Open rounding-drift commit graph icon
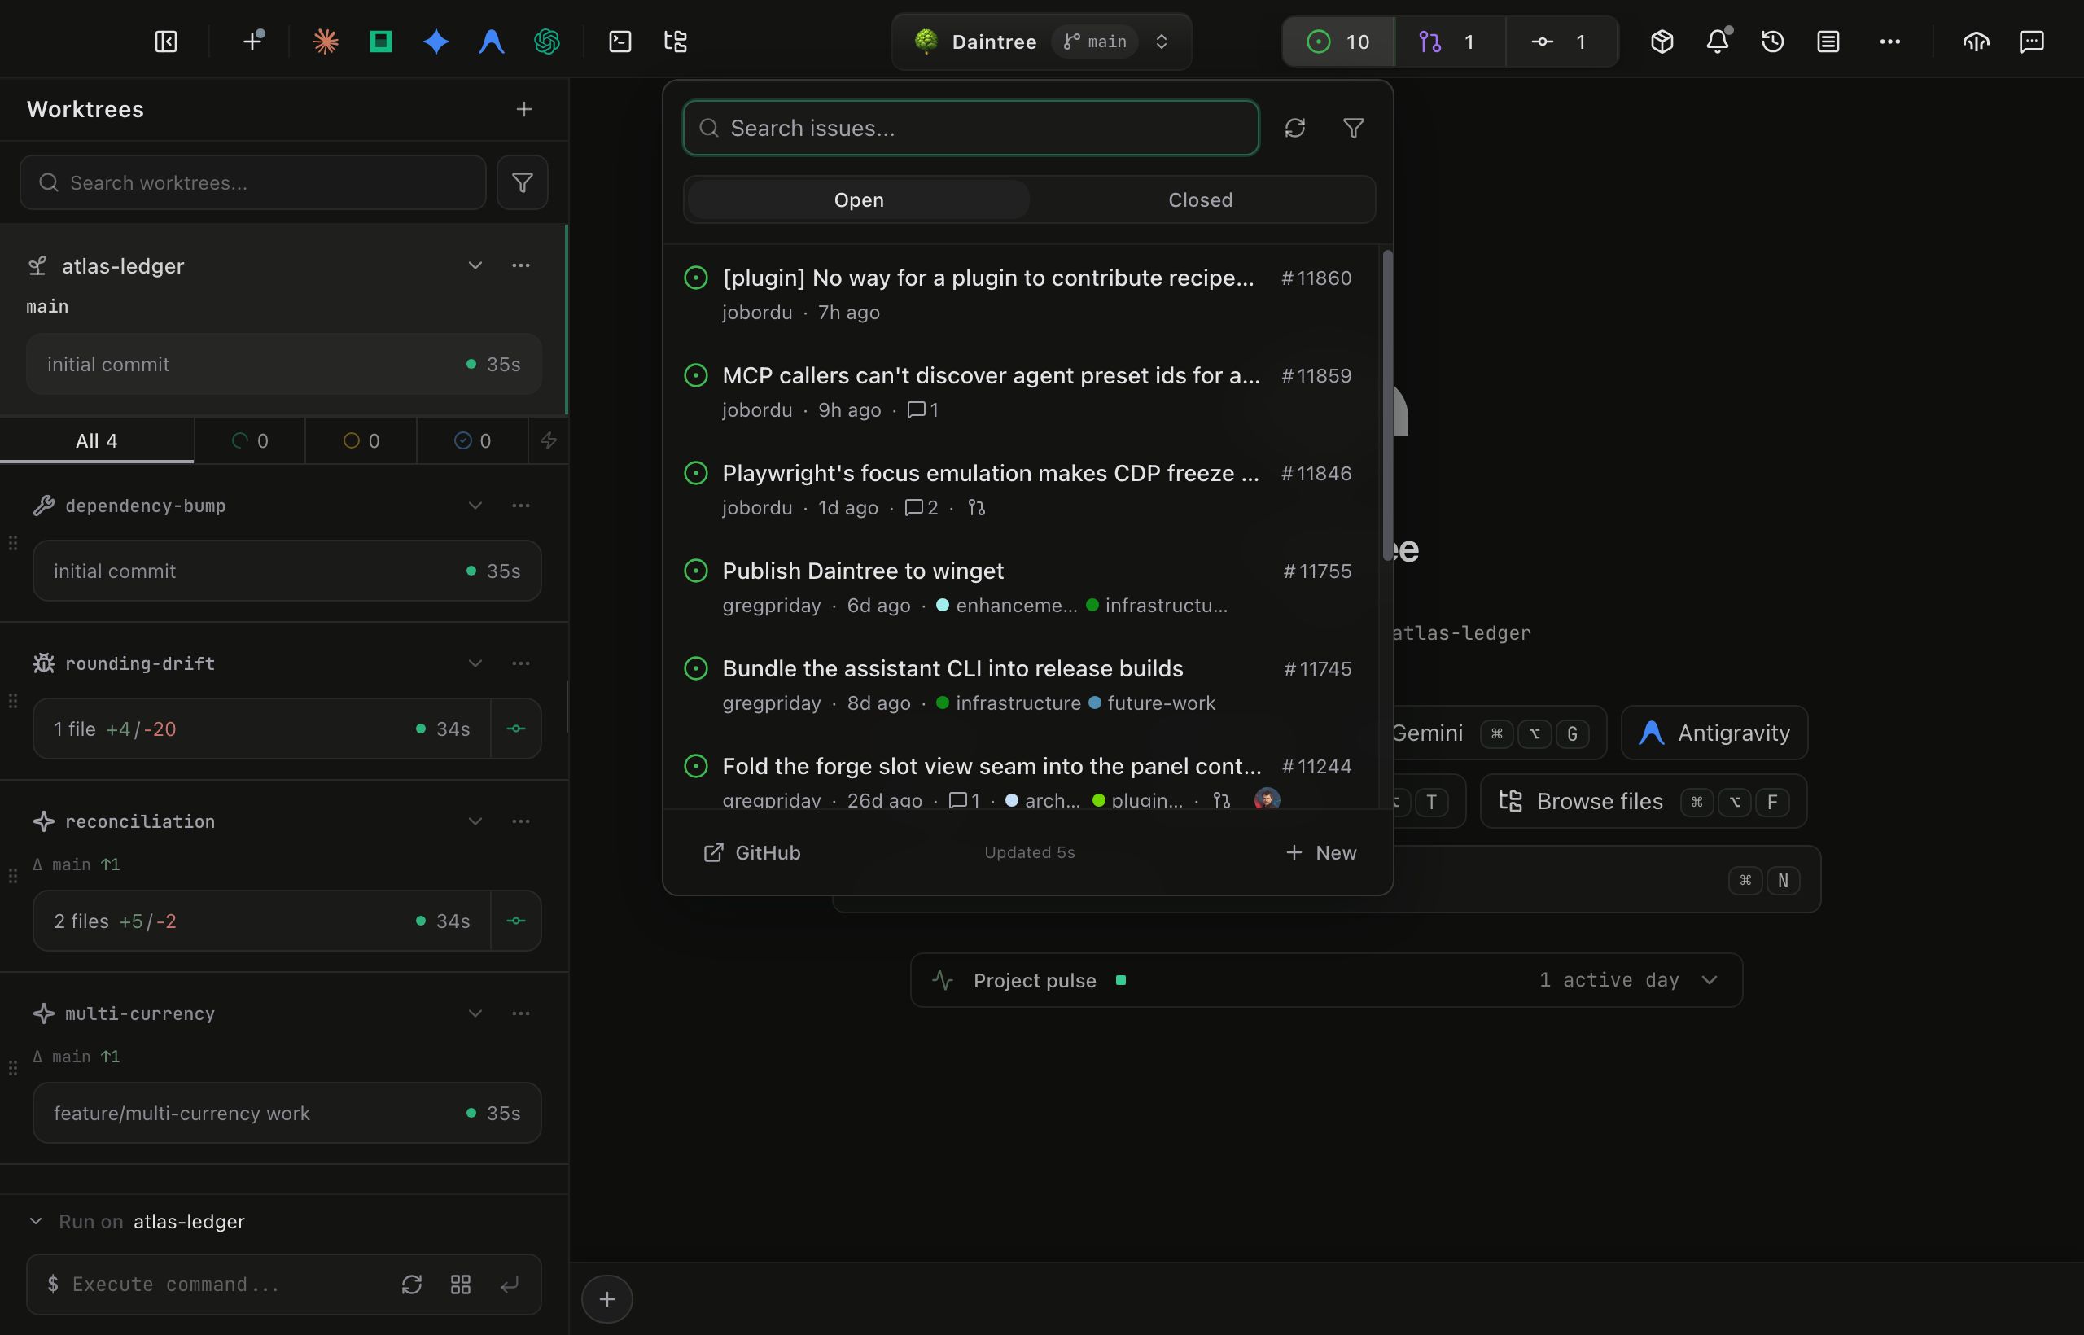The width and height of the screenshot is (2084, 1335). (x=516, y=729)
